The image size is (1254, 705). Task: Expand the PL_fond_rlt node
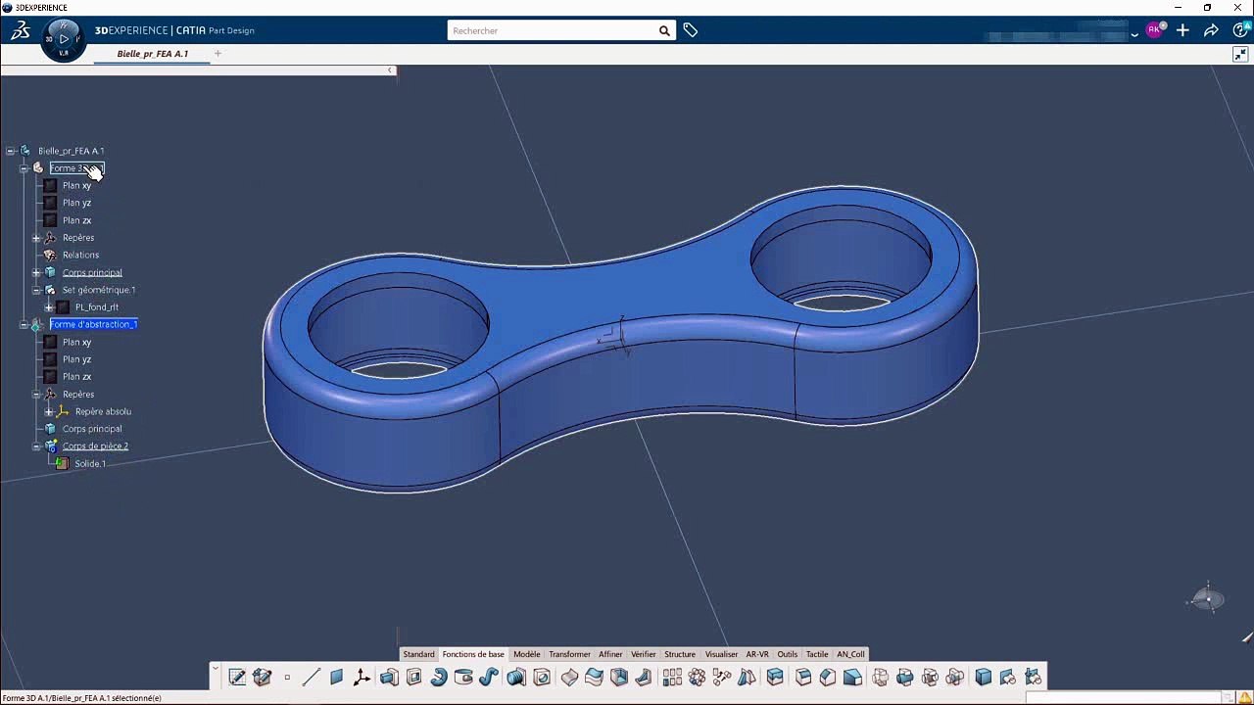(49, 307)
